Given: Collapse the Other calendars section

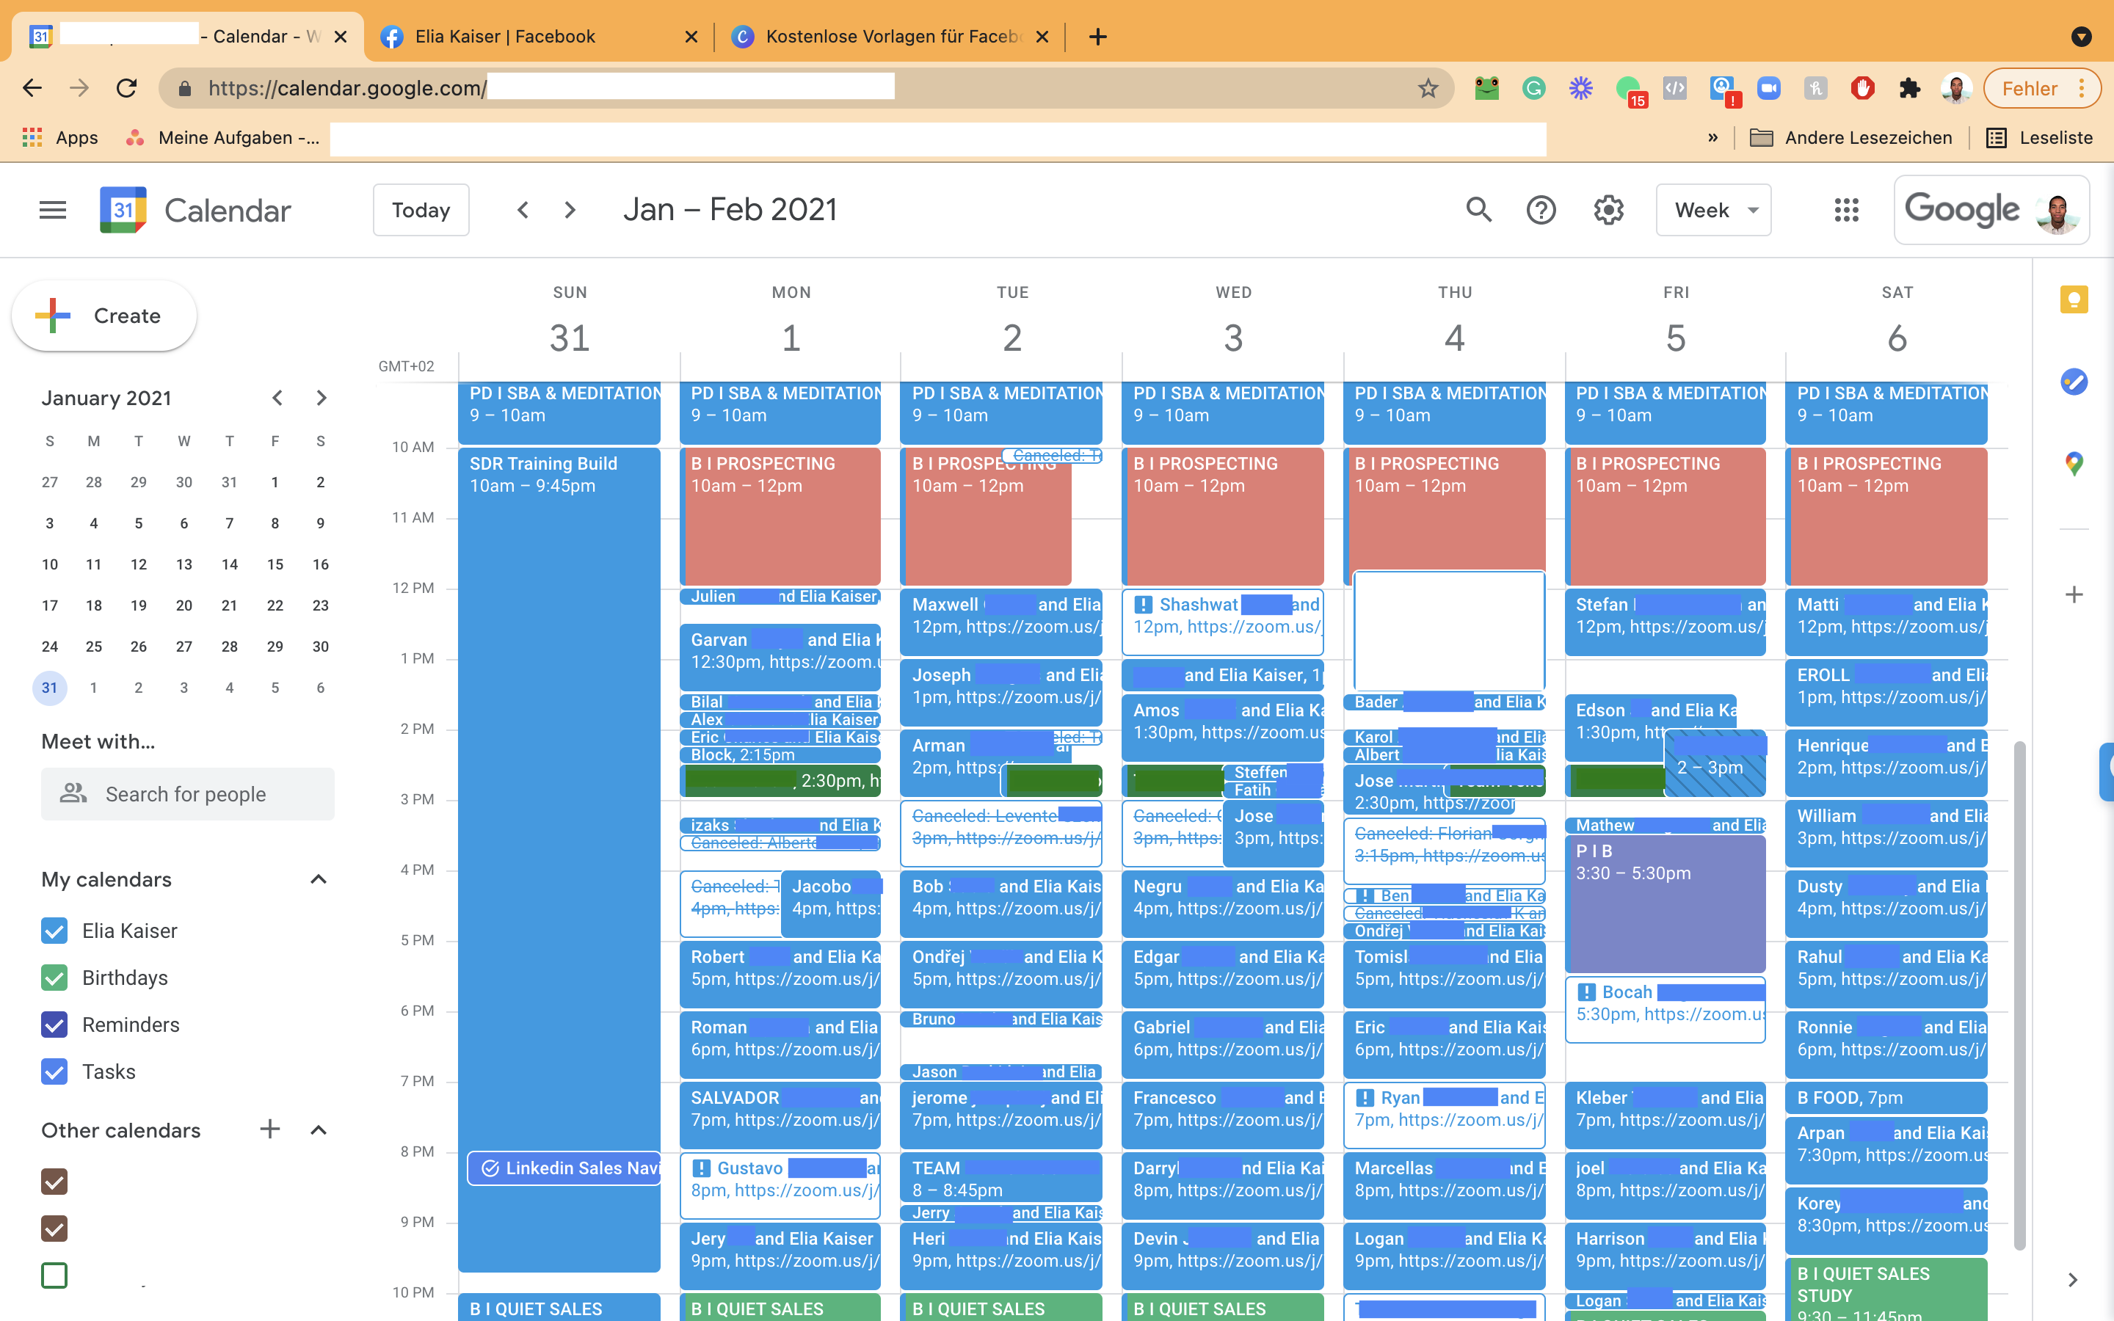Looking at the screenshot, I should coord(319,1130).
